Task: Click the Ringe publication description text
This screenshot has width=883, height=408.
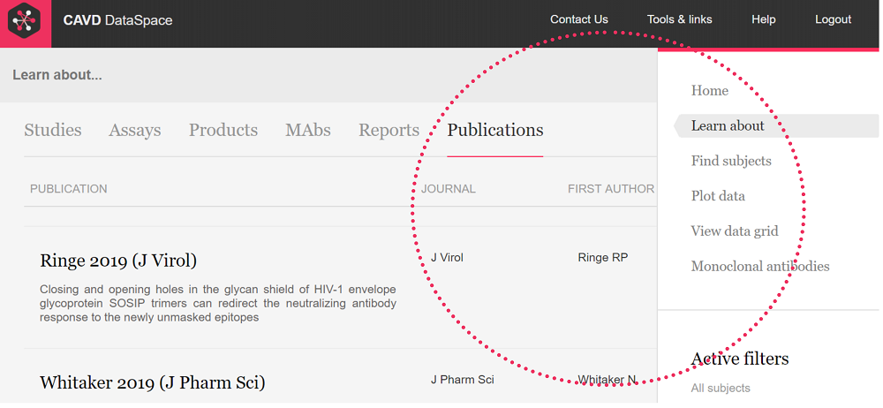Action: click(x=218, y=304)
